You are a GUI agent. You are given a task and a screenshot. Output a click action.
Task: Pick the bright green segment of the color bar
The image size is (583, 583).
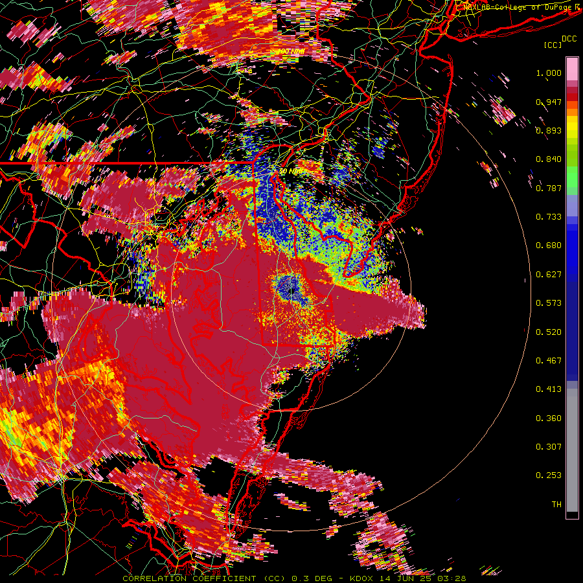tap(572, 177)
